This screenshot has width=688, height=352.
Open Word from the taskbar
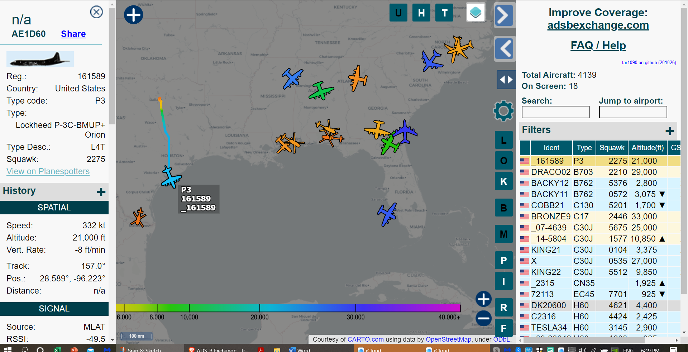pos(300,349)
